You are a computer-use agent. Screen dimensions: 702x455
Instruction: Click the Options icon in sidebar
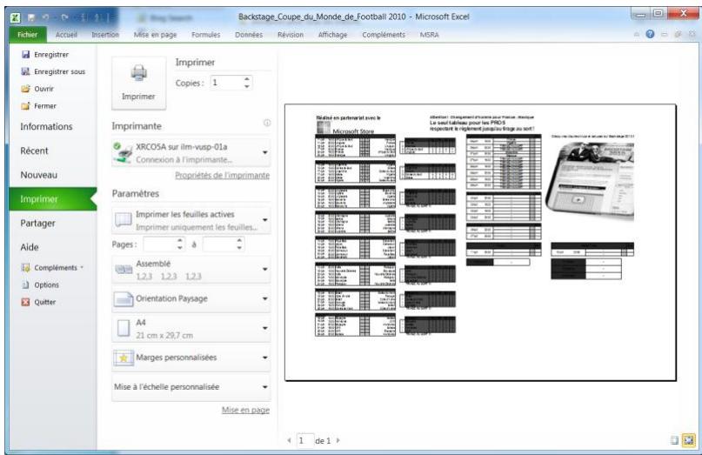(x=25, y=284)
